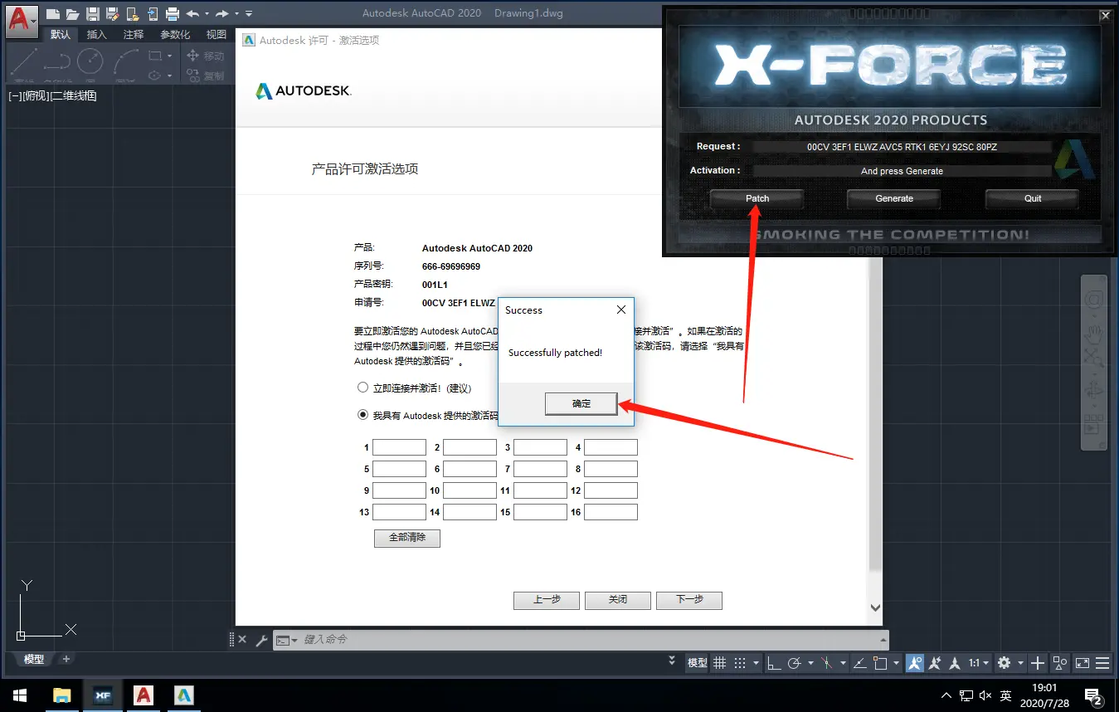Click Open from Web & Mobile icon
1119x712 pixels.
click(133, 14)
